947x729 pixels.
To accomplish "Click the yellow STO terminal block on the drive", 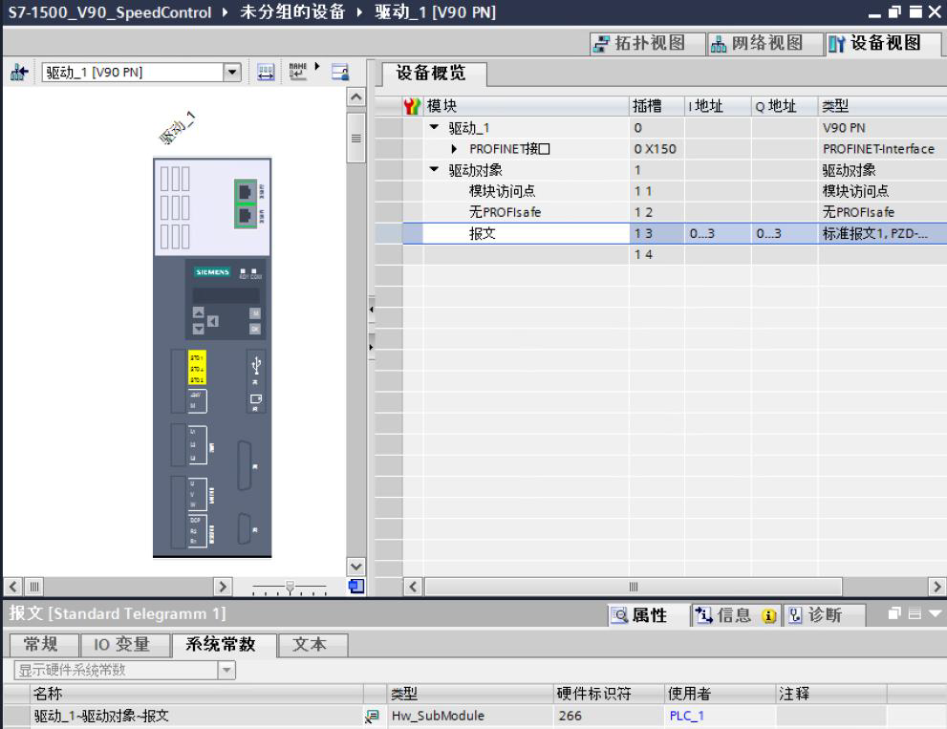I will pos(197,367).
